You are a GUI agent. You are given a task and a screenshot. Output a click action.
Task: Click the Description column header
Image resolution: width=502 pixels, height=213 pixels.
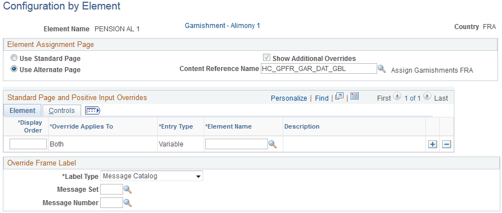tap(302, 126)
